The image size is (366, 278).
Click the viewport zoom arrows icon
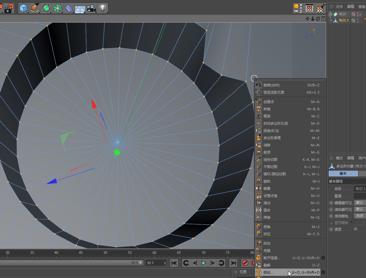[x=313, y=19]
